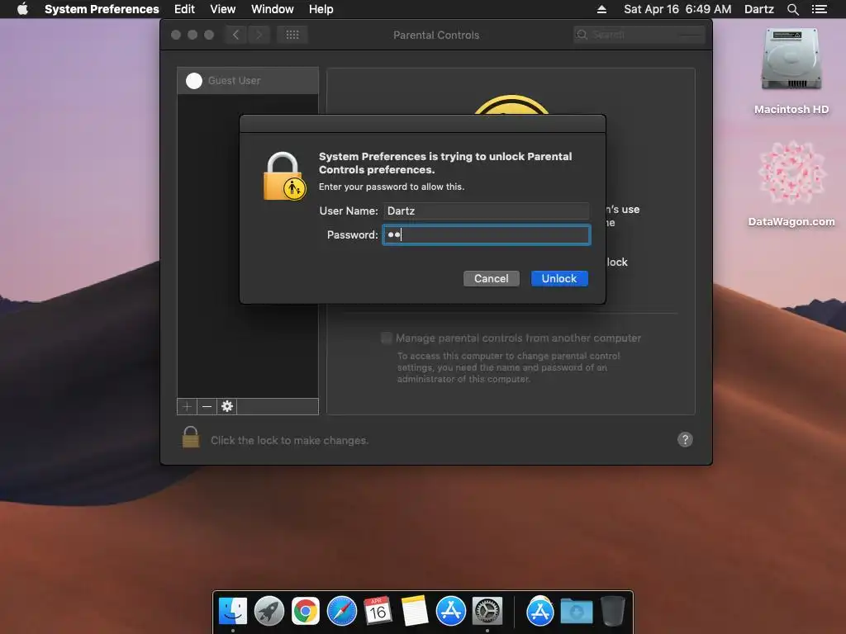This screenshot has height=634, width=846.
Task: Open the gear action menu
Action: 227,406
